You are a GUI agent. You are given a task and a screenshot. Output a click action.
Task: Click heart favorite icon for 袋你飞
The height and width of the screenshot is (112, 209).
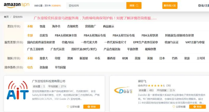[174, 107]
